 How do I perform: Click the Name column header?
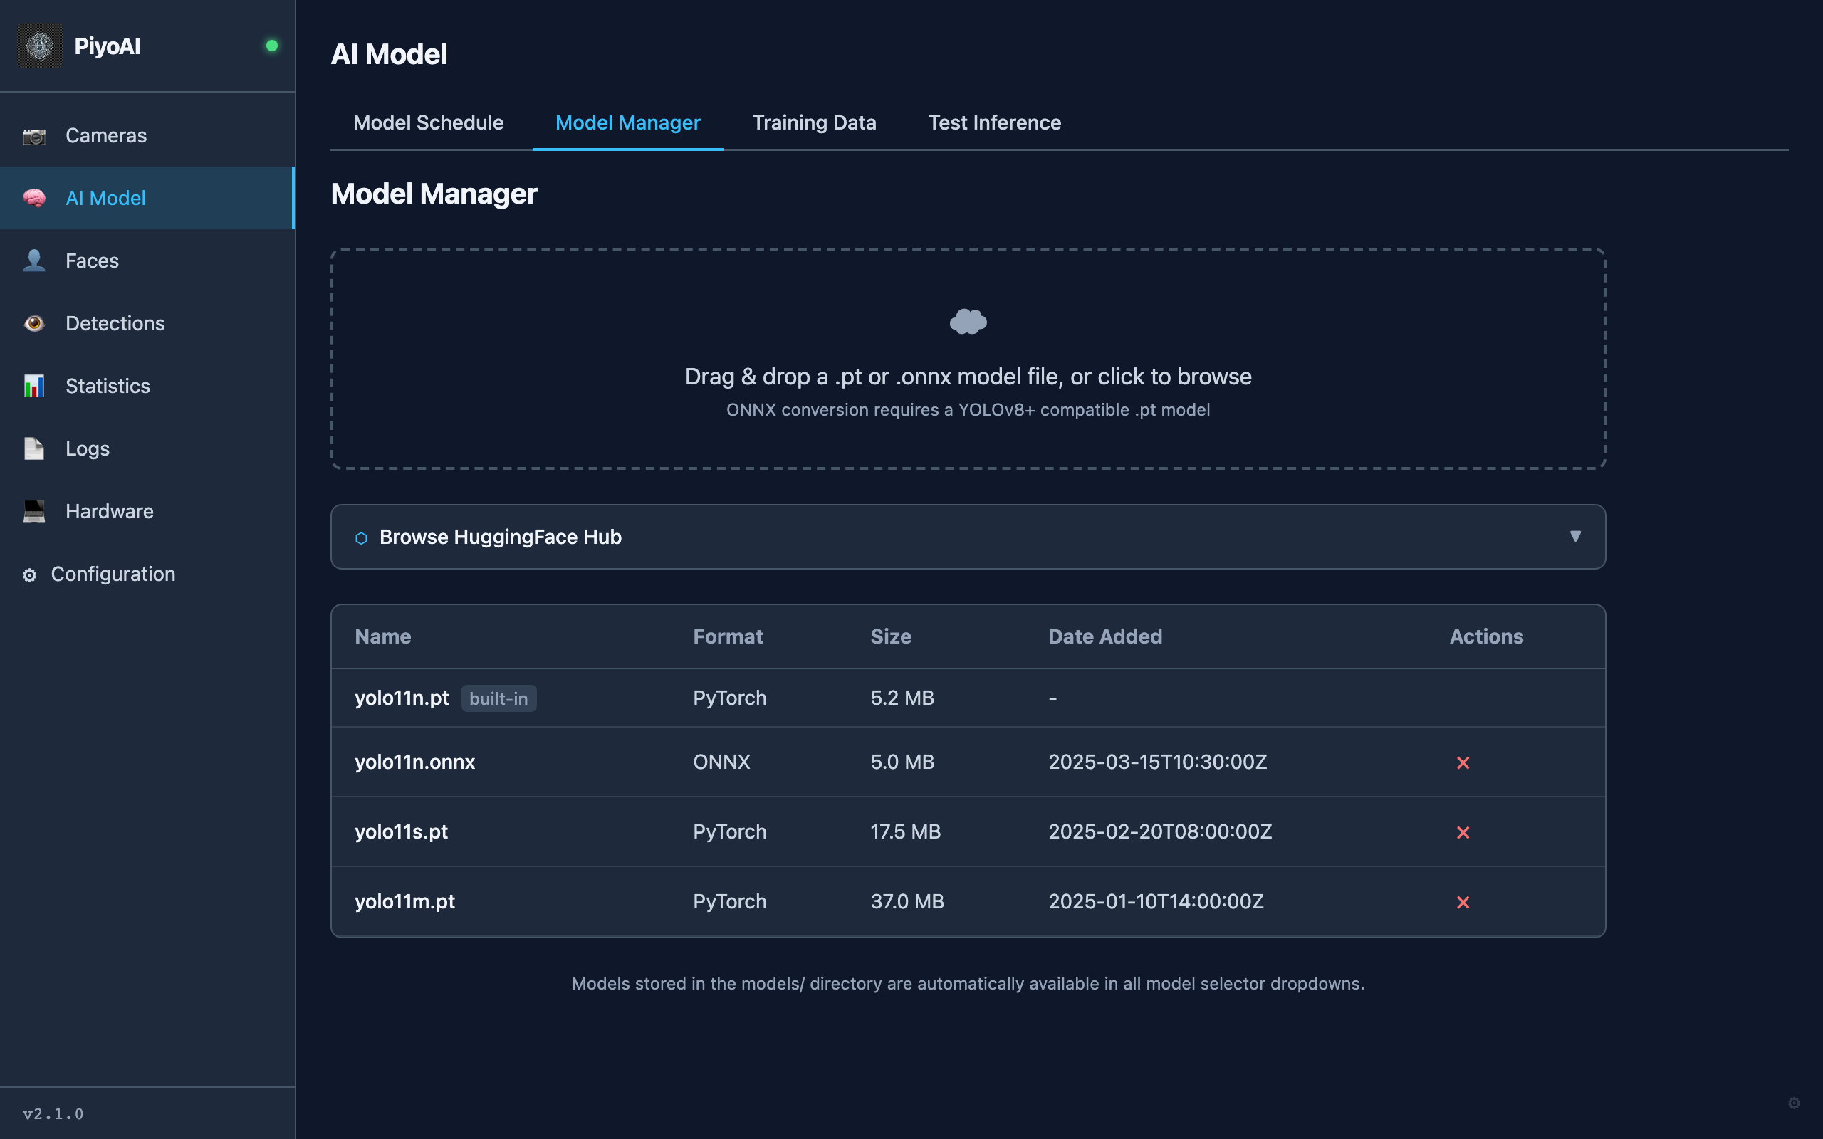coord(382,636)
